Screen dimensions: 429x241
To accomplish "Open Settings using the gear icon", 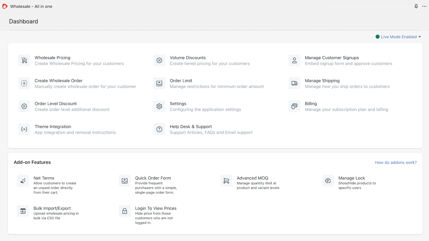I will coord(159,106).
